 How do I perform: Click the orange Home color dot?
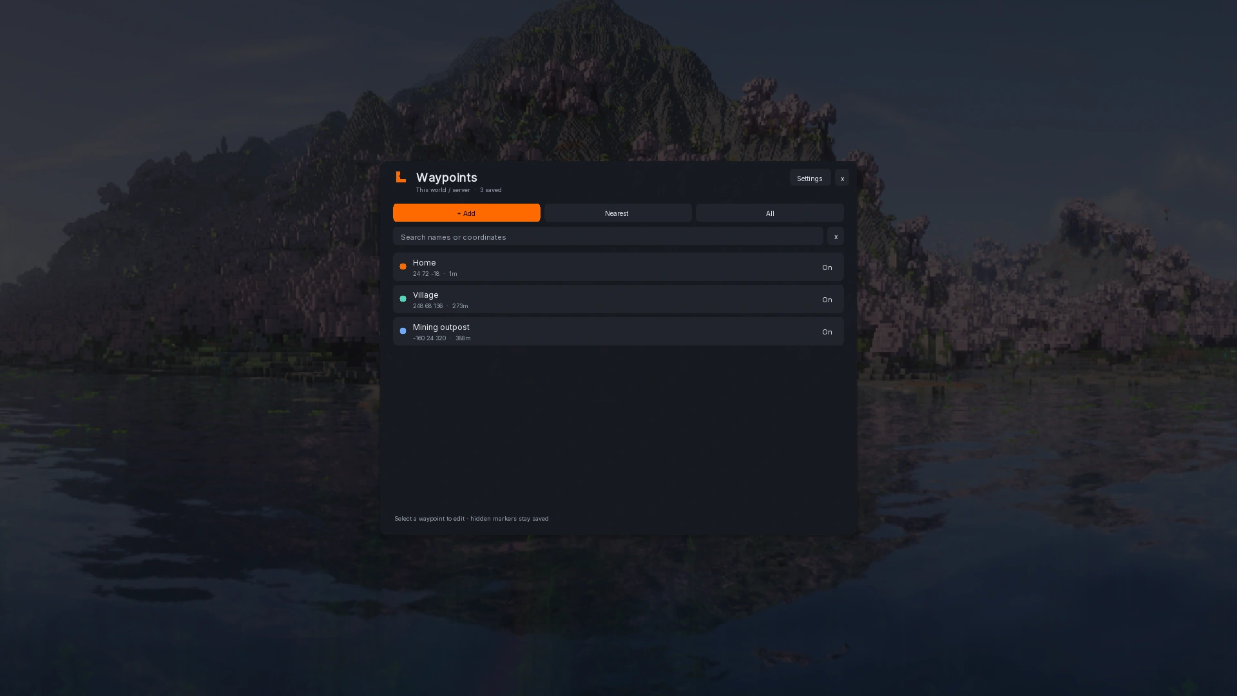pyautogui.click(x=403, y=267)
